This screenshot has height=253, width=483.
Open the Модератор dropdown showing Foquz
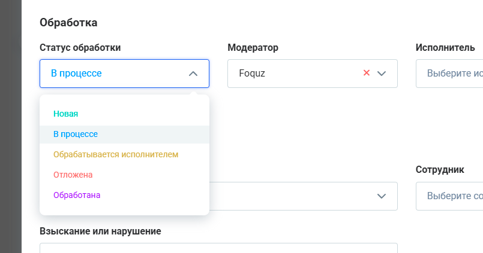(x=288, y=74)
